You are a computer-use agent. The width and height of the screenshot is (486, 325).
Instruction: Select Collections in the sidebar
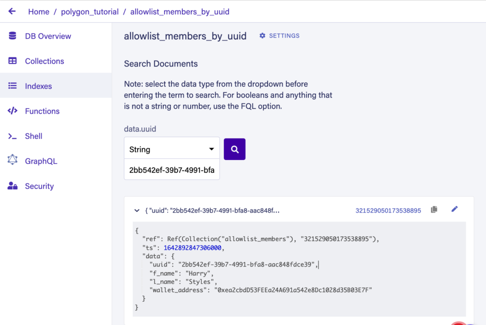(x=44, y=61)
